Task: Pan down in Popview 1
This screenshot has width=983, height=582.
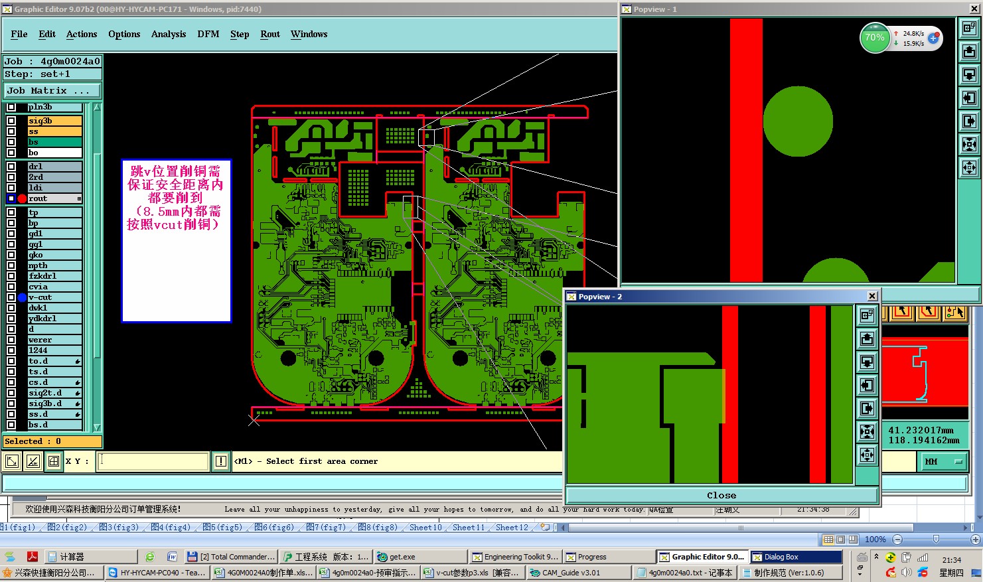Action: tap(969, 75)
